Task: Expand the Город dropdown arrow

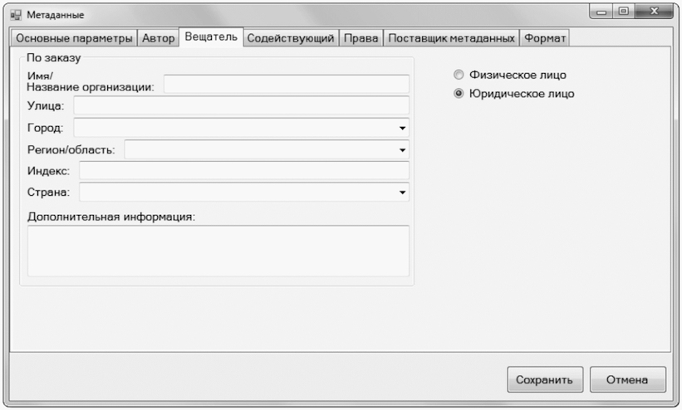Action: [x=402, y=128]
